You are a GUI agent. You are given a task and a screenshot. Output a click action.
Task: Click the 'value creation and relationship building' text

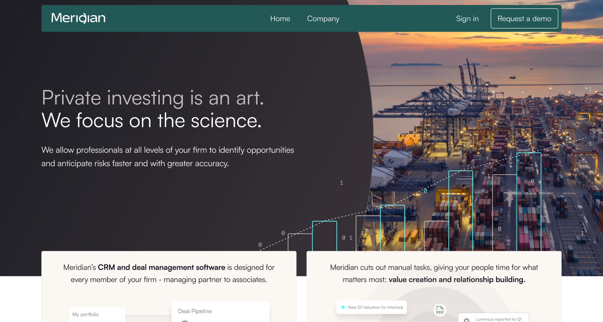(x=457, y=279)
